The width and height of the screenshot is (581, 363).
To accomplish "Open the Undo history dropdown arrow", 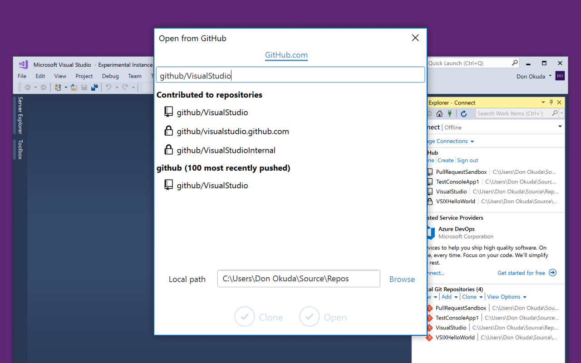I will point(116,88).
